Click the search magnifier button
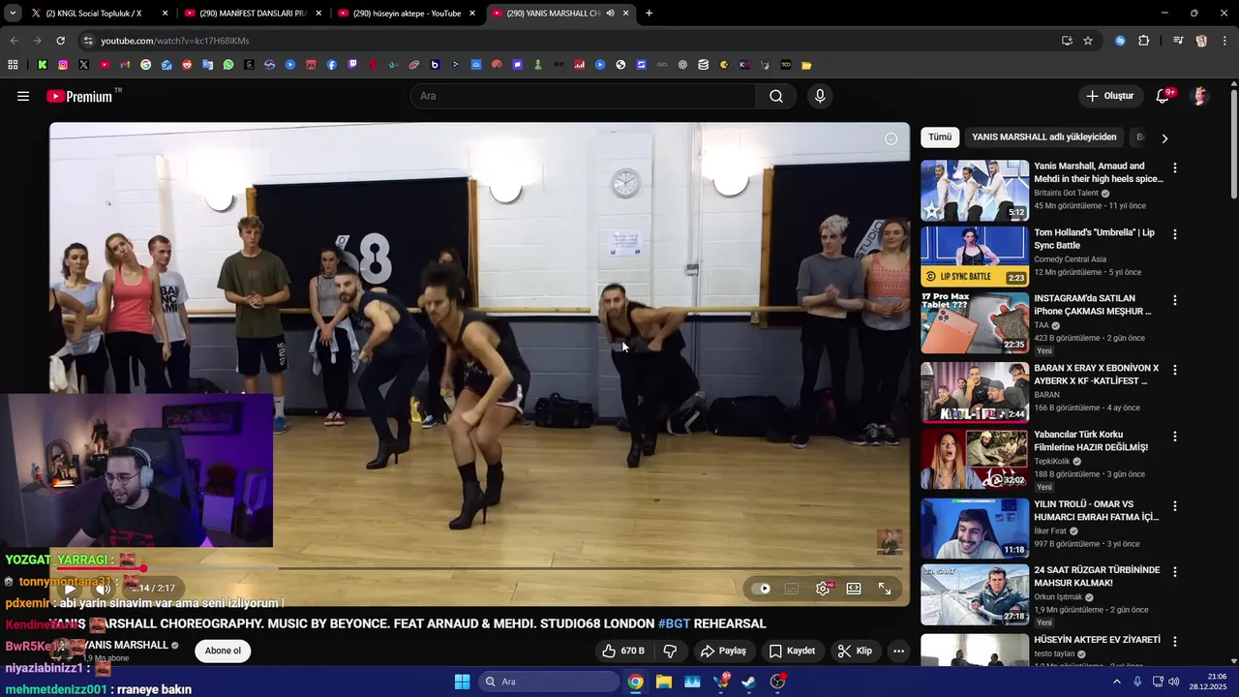 click(776, 96)
